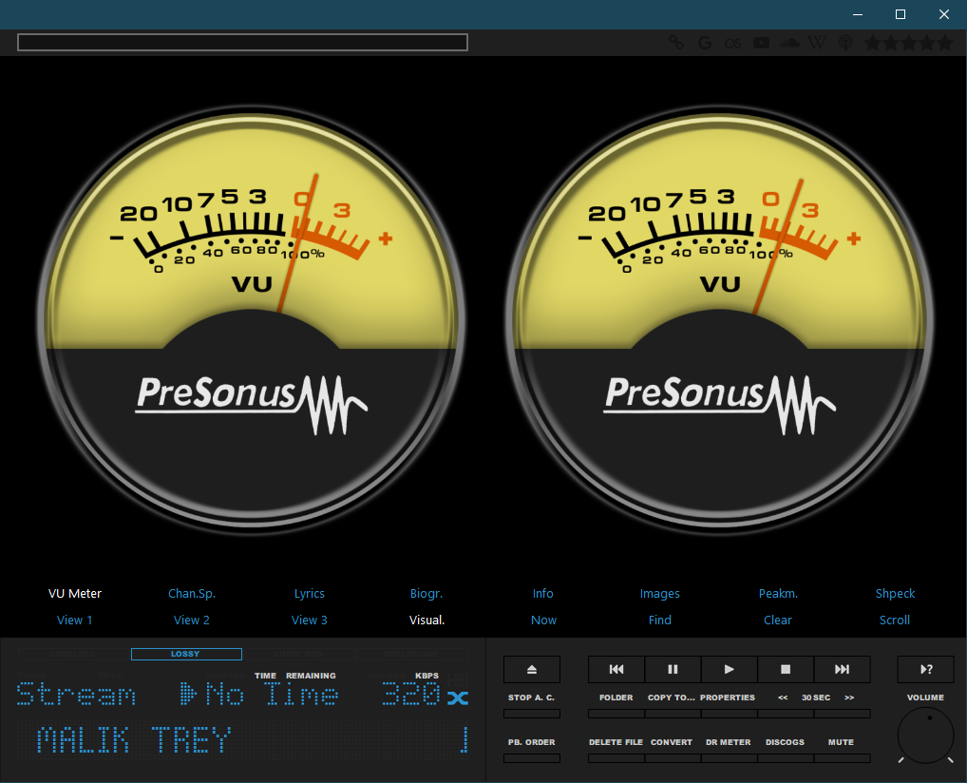The width and height of the screenshot is (967, 783).
Task: Adjust the VOLUME knob
Action: tap(926, 735)
